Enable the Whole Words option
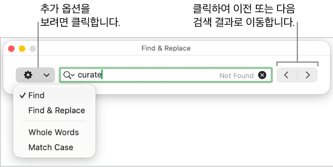Screen dimensions: 333x167 54,133
